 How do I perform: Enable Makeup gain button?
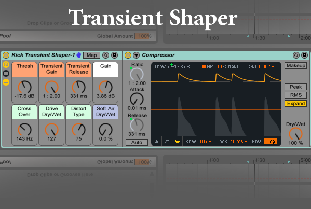[296, 65]
